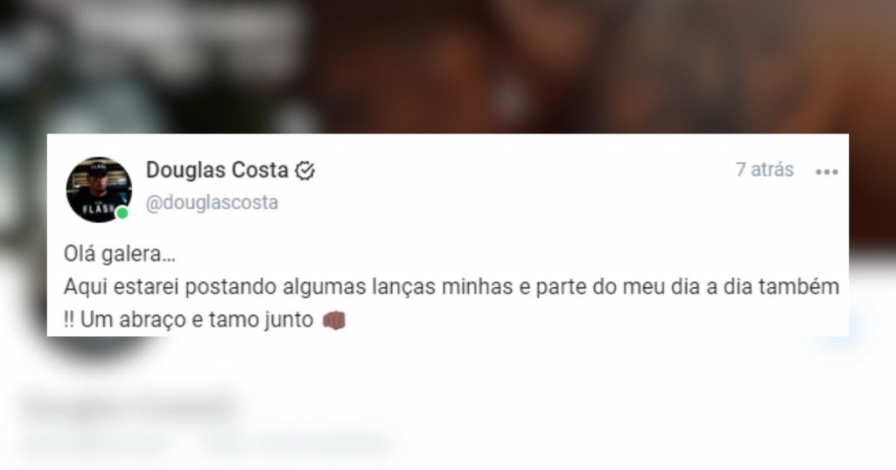Click the blurred cover banner behind the post
This screenshot has width=896, height=470.
click(x=448, y=66)
